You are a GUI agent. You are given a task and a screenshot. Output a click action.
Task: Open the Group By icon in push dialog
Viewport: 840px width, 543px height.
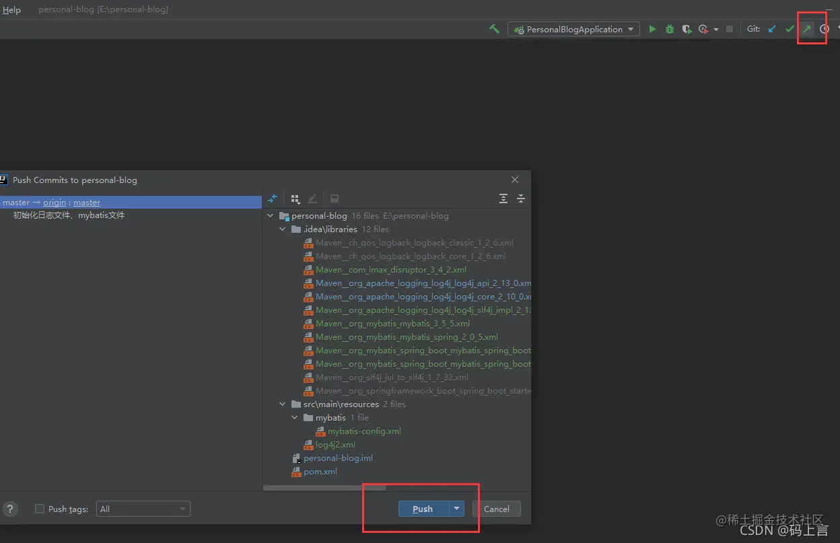[295, 198]
